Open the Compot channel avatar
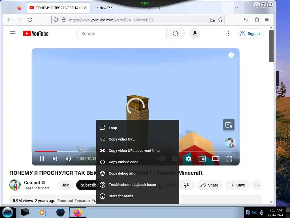This screenshot has height=218, width=290. coord(15,185)
